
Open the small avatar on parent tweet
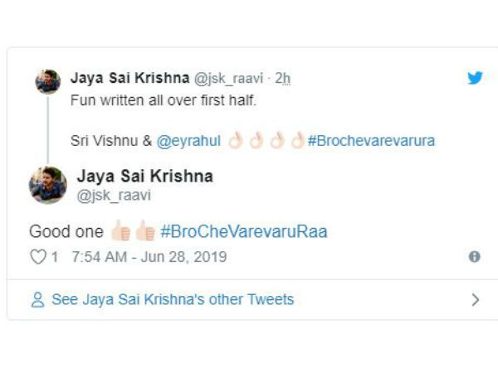(x=47, y=81)
